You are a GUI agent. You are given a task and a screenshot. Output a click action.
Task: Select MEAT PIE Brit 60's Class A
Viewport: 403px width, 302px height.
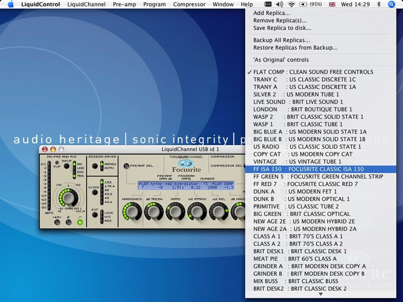[320, 259]
